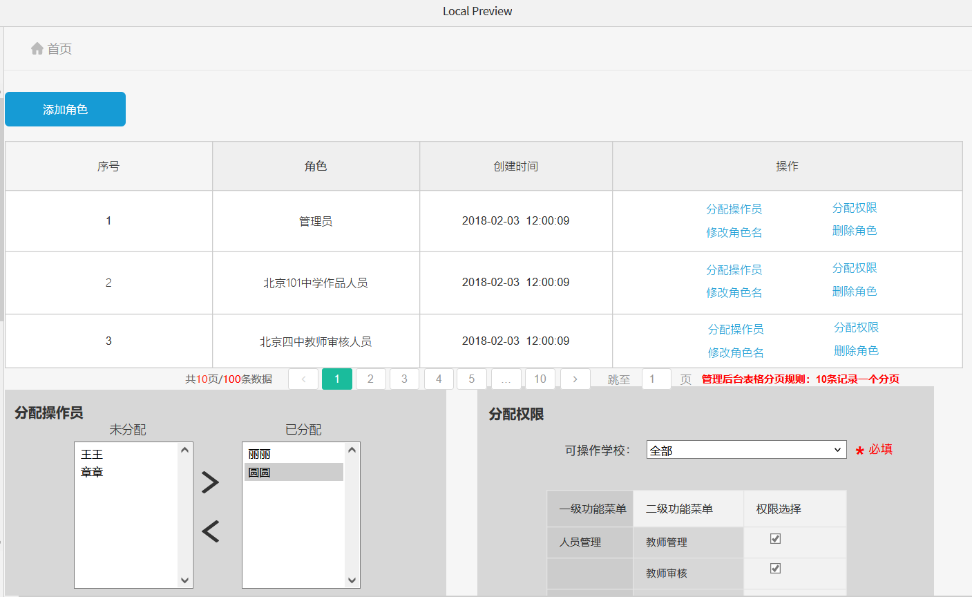Click 分配权限 for 北京101中学作品人员 row
Image resolution: width=972 pixels, height=597 pixels.
[x=855, y=267]
